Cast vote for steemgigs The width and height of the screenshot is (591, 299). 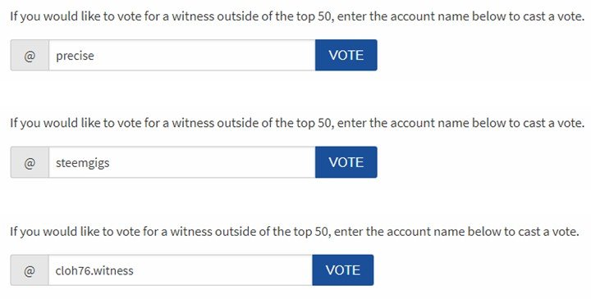[346, 162]
